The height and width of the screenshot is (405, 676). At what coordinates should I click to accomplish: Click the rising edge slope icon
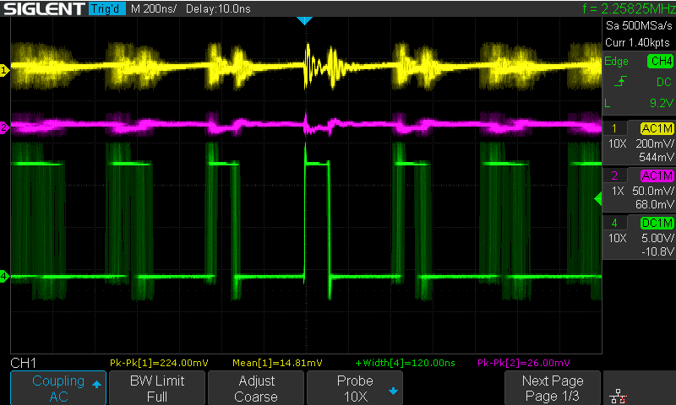tap(621, 81)
